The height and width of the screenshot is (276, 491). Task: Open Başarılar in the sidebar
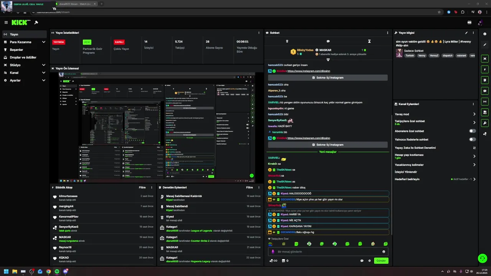(25, 50)
